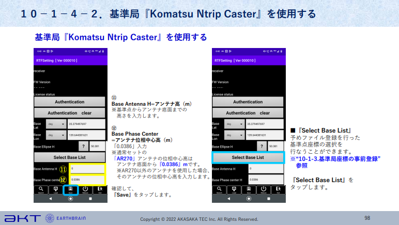Click Authentication button in right phone
Screen dimensions: 399x225
tap(248, 102)
